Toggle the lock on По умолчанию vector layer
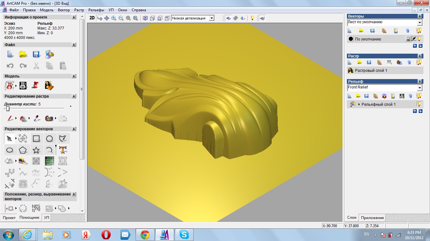This screenshot has height=241, width=430. [408, 39]
